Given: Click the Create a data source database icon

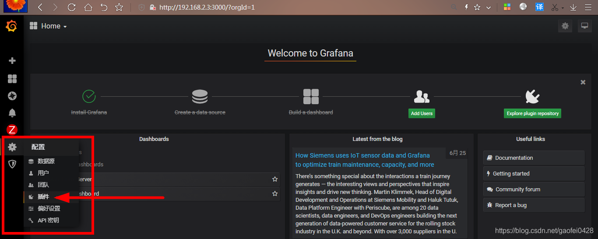Looking at the screenshot, I should point(200,96).
